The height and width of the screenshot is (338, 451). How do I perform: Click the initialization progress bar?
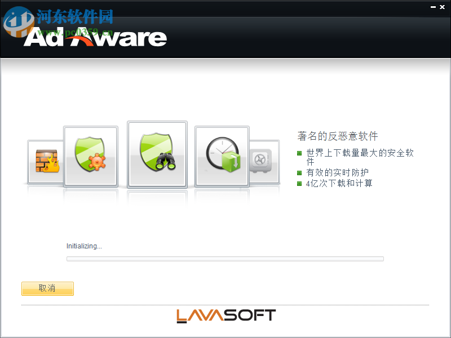point(225,259)
